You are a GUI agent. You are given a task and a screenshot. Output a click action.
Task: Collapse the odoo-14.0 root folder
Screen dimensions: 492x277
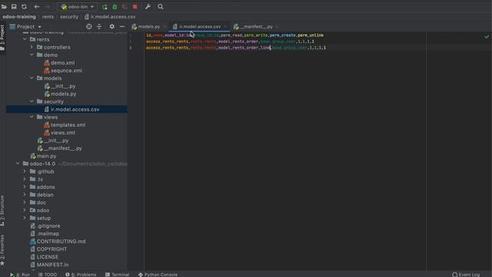click(x=18, y=164)
